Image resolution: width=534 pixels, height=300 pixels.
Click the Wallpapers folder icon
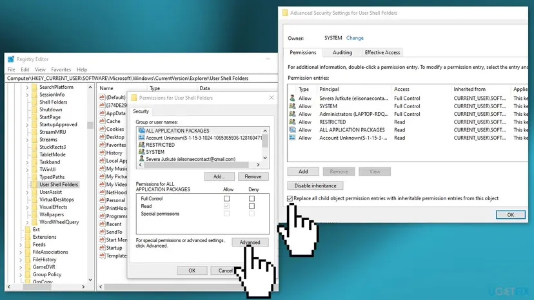point(34,214)
